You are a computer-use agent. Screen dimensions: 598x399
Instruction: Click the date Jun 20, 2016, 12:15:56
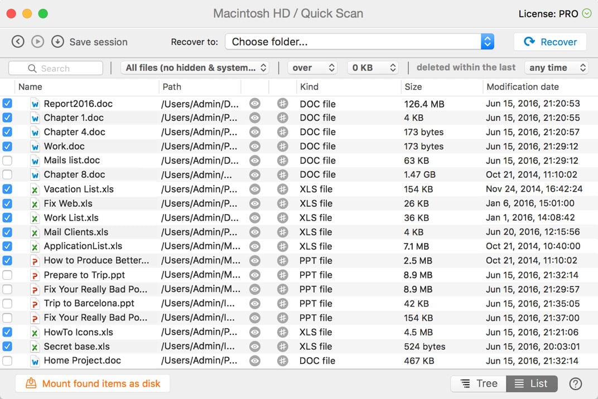tap(533, 232)
